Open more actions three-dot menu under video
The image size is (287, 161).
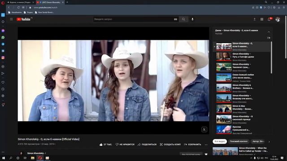coord(206,144)
